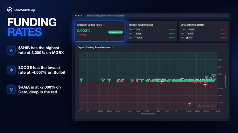238x133 pixels.
Task: Click the red close dot of browser window
Action: pyautogui.click(x=76, y=16)
